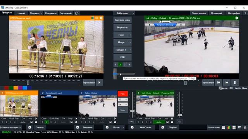Open settings gear for Scoreboard4 input
This screenshot has height=139, width=248.
[x=76, y=122]
